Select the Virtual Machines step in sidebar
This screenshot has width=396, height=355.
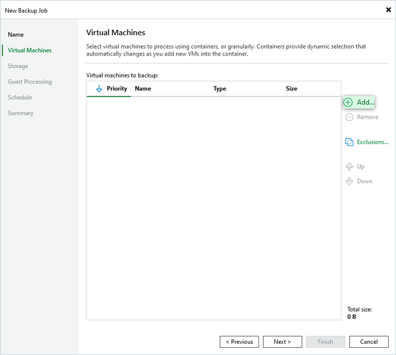[29, 50]
